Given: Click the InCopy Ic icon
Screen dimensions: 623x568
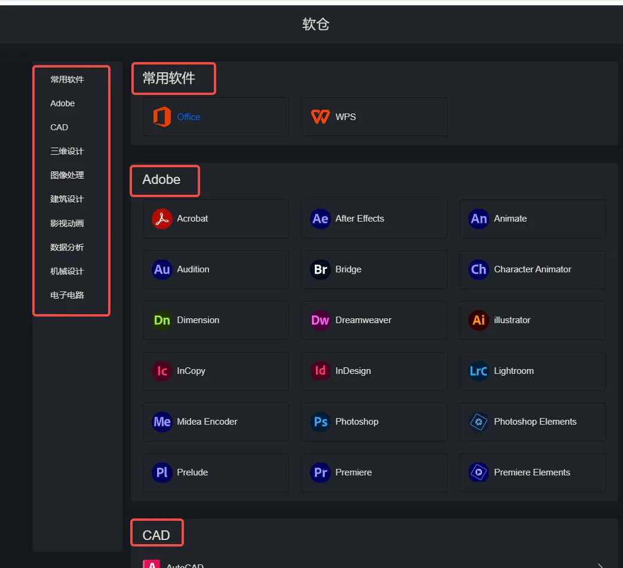Looking at the screenshot, I should click(162, 371).
